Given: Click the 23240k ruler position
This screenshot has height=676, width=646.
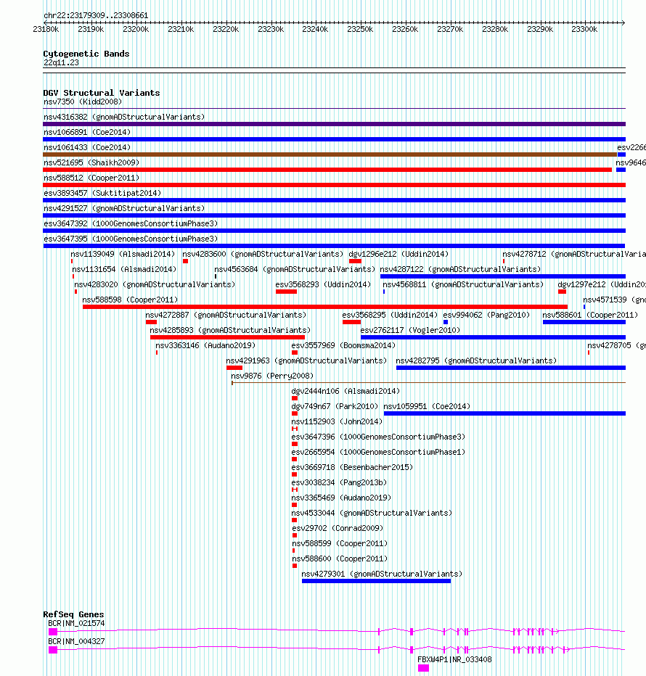Looking at the screenshot, I should click(x=315, y=29).
